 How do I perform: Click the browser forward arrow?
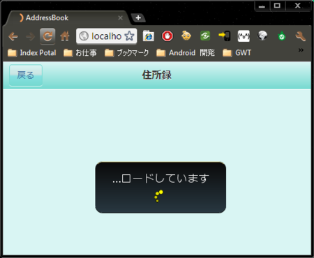(30, 36)
